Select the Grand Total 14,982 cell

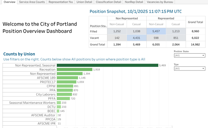pyautogui.click(x=196, y=44)
